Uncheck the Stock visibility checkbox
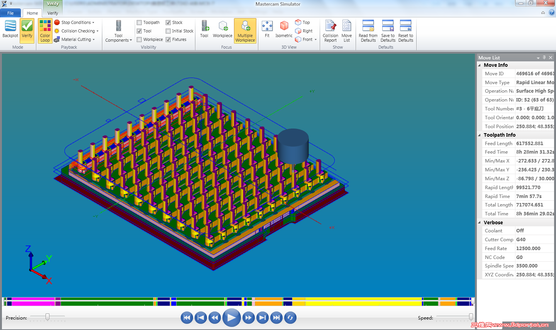 pos(168,22)
